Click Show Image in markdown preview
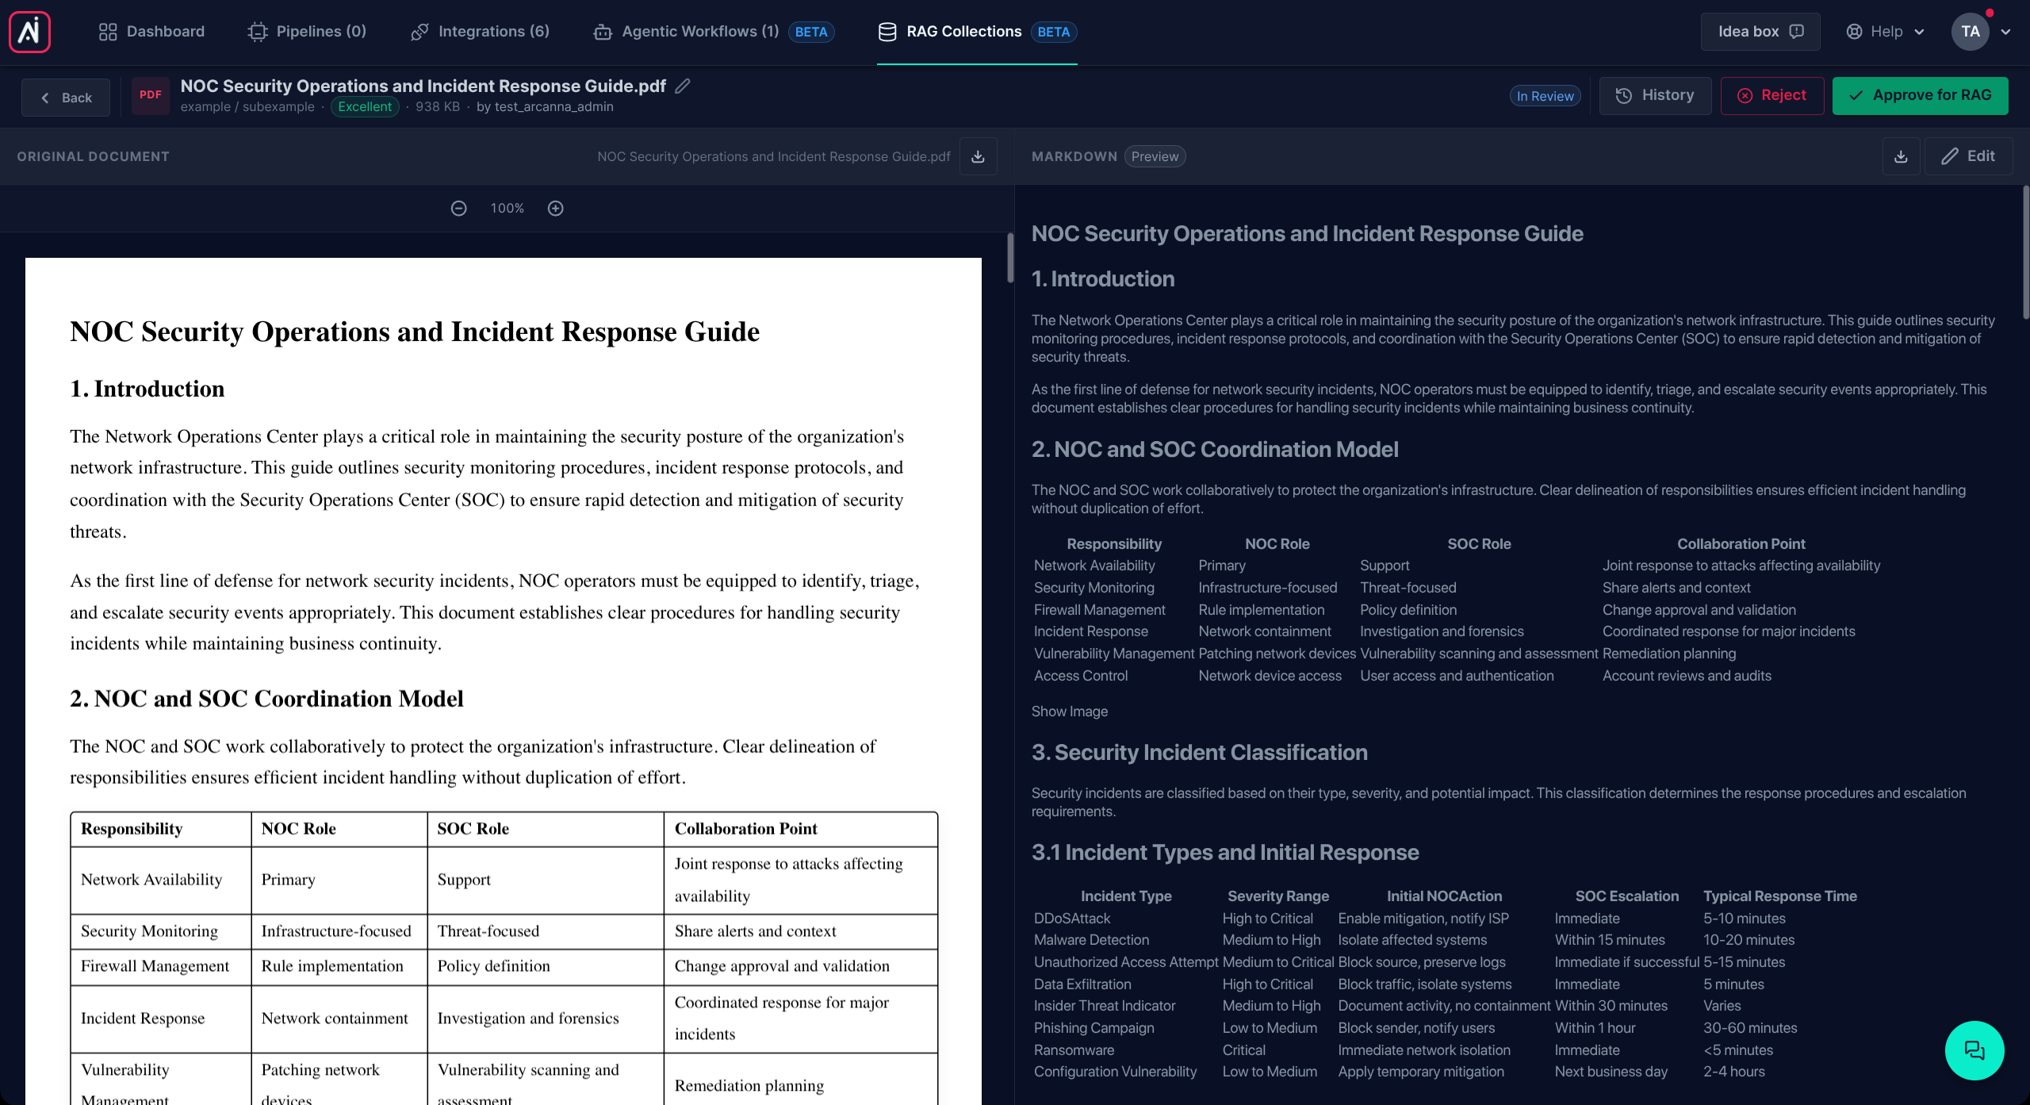 point(1070,712)
